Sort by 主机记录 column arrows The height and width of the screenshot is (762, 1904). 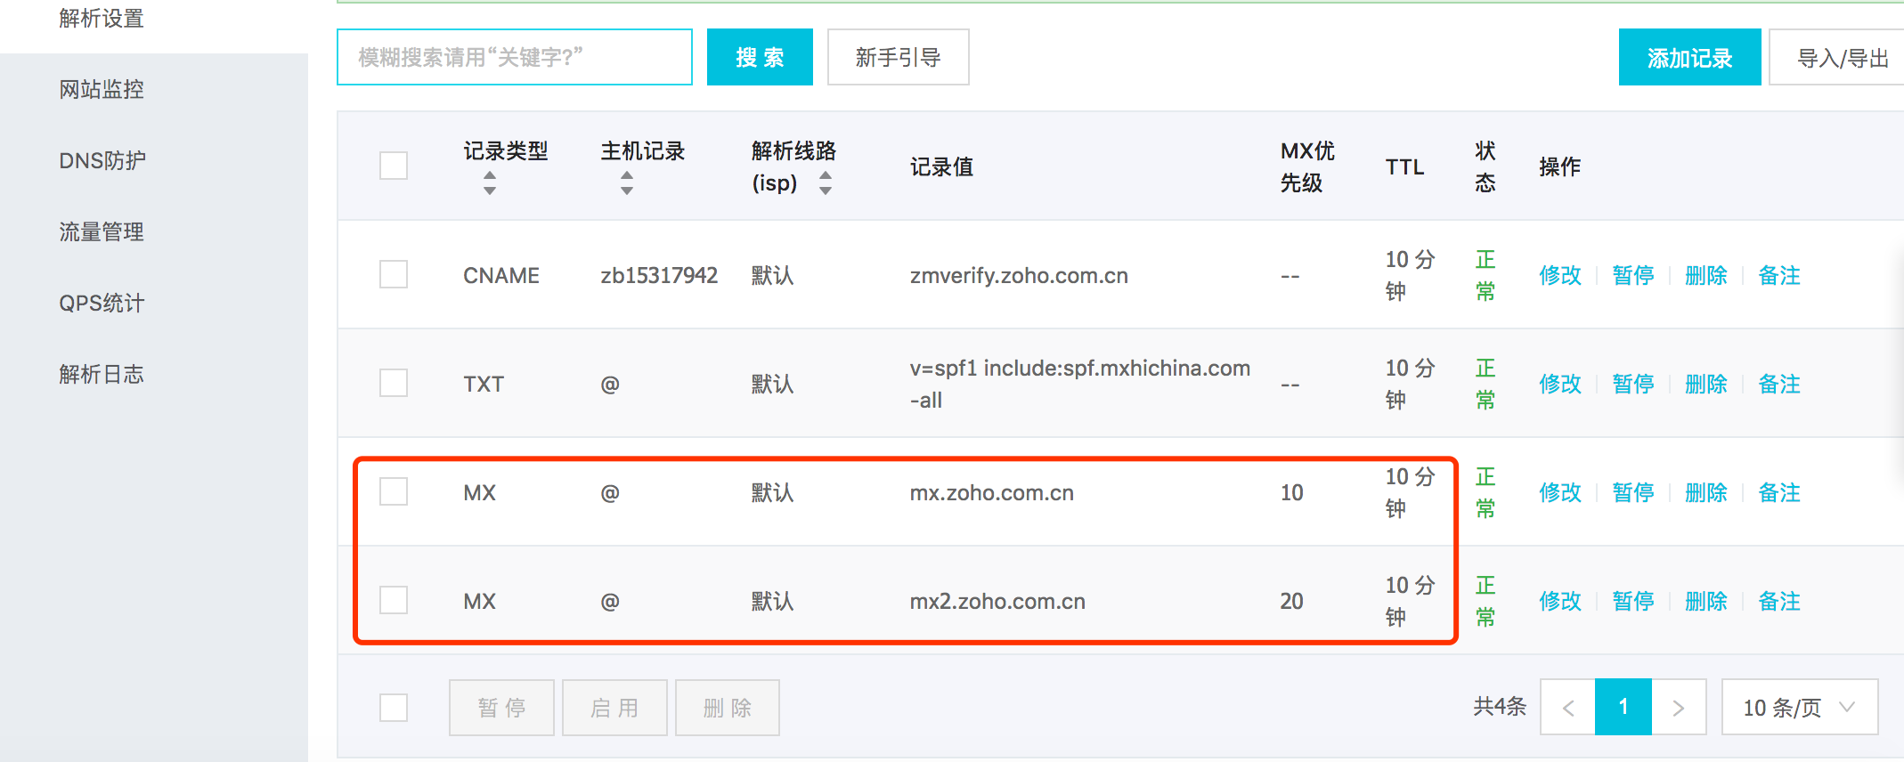point(627,183)
